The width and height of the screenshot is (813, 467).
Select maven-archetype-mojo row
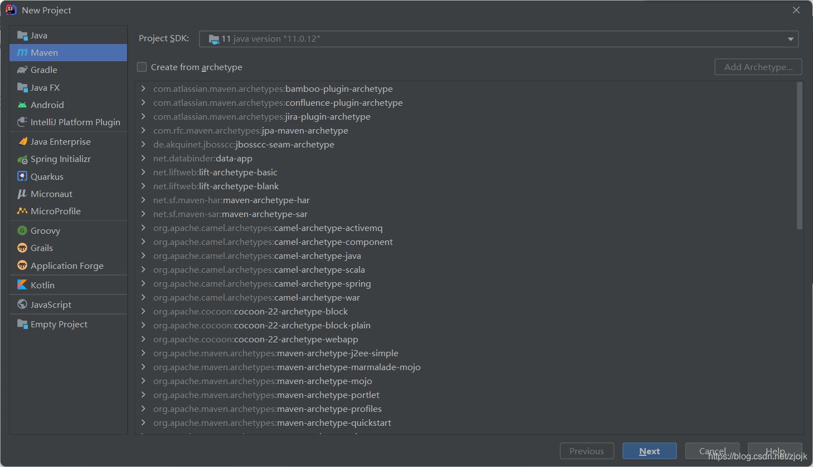click(x=466, y=381)
